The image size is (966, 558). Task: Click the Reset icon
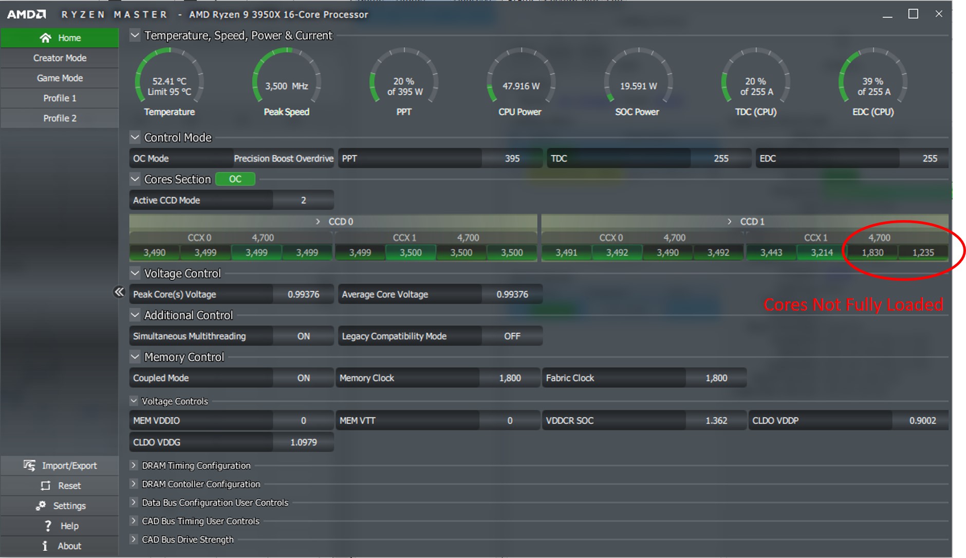pos(46,485)
